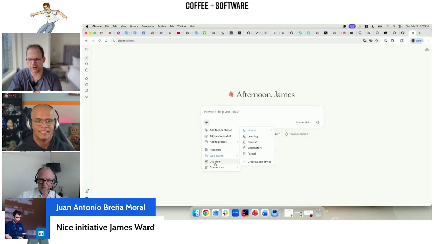
Task: Choose Add files or photos
Action: tap(221, 130)
